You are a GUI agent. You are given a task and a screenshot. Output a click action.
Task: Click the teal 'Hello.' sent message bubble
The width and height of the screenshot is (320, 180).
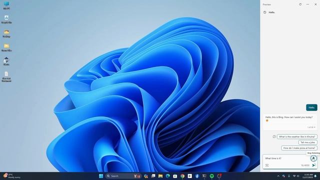pos(311,107)
